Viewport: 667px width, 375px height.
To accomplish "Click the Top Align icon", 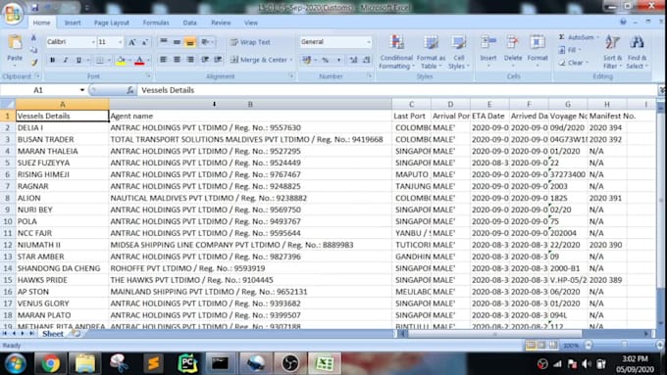I will point(164,42).
